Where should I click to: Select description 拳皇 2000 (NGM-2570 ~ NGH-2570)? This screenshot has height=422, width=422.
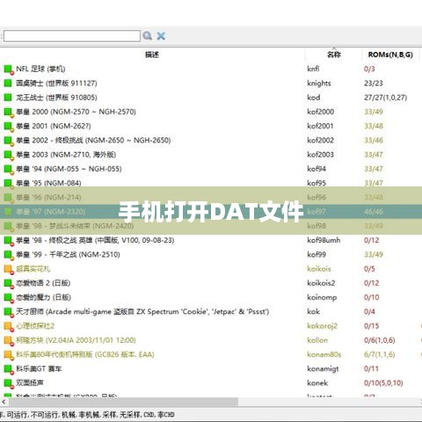pos(76,112)
